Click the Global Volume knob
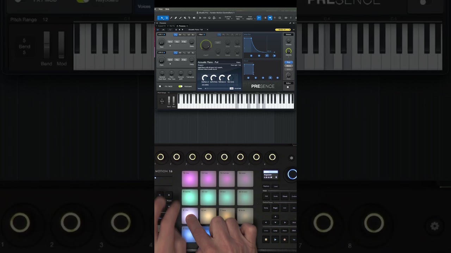451x253 pixels. (289, 41)
